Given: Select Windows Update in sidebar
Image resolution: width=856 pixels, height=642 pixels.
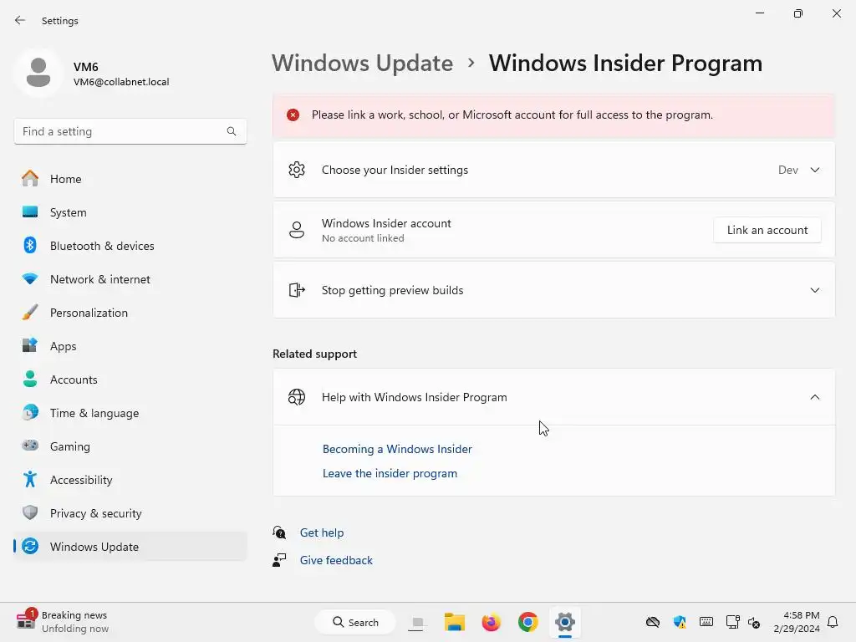Looking at the screenshot, I should 130,547.
